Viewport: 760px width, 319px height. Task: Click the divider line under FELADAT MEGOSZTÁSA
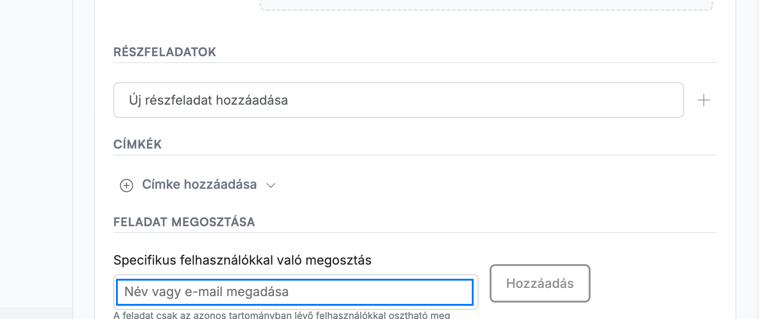point(415,233)
